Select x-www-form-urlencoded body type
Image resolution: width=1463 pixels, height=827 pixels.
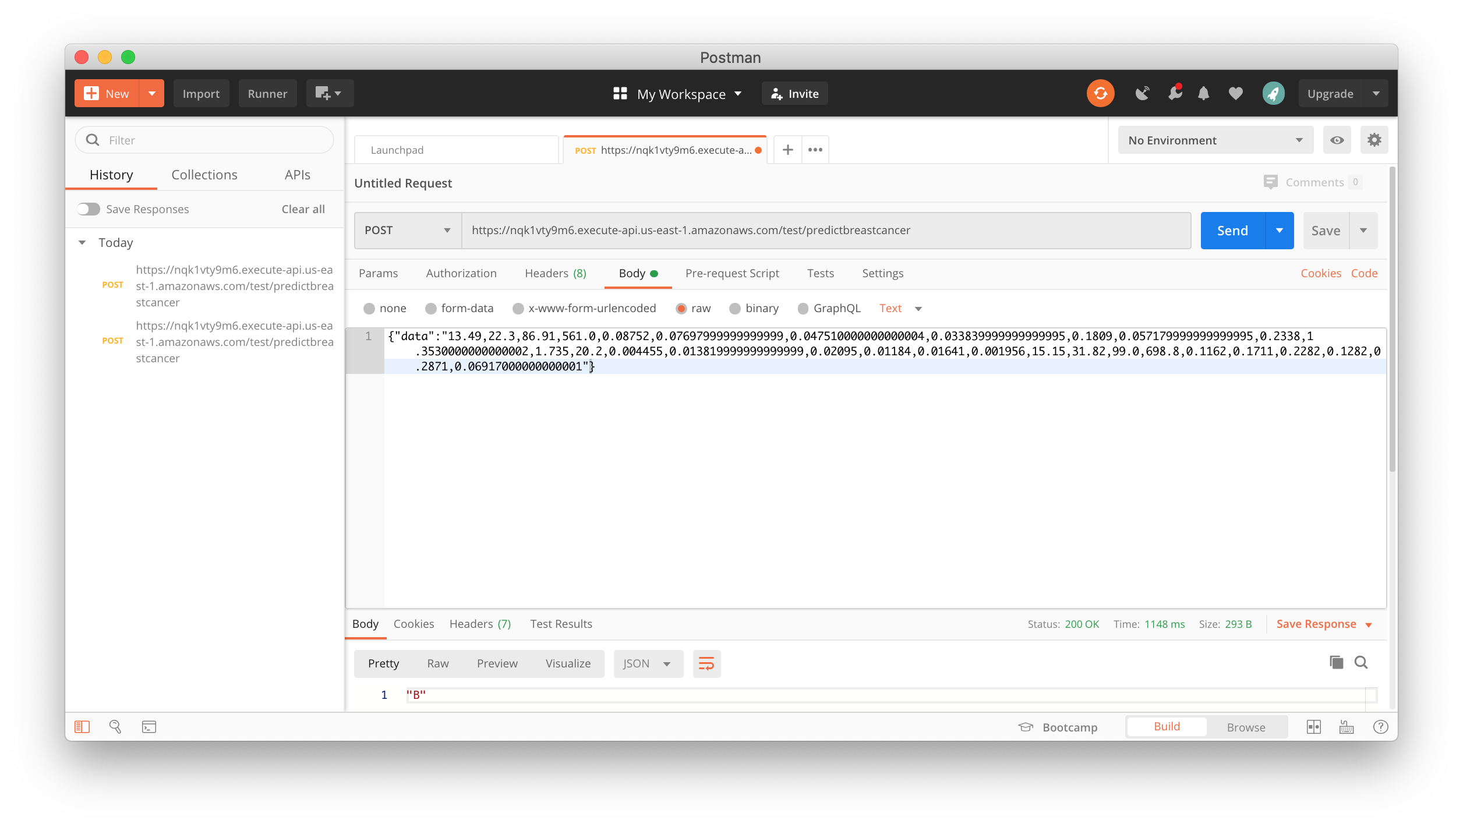[518, 309]
